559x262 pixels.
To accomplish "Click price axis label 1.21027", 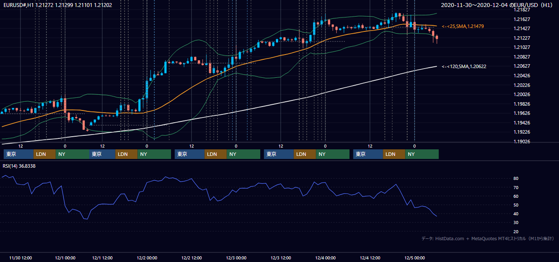I will pyautogui.click(x=522, y=47).
